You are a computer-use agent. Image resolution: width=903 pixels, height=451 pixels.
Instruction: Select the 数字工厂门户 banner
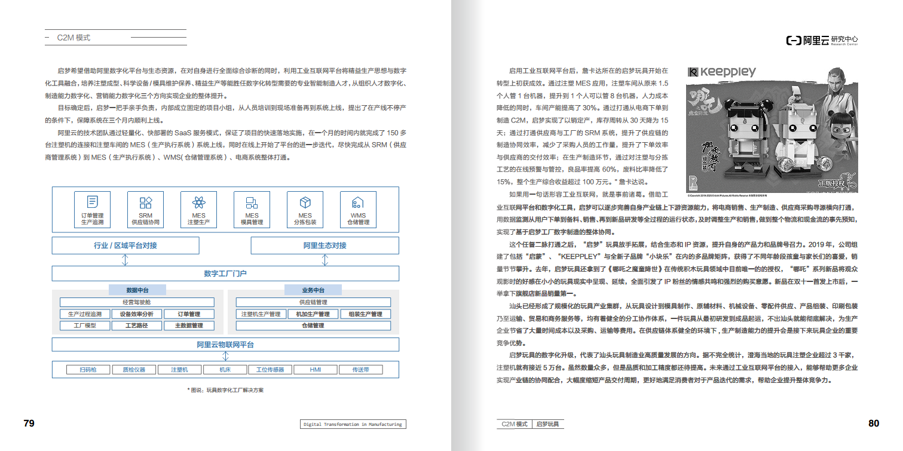(226, 273)
